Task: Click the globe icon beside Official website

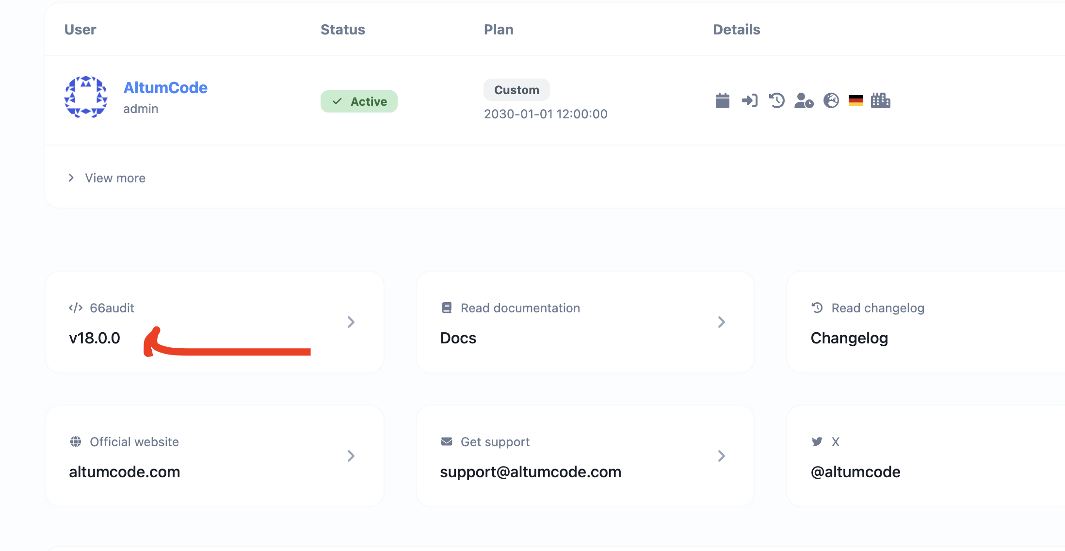Action: pos(76,442)
